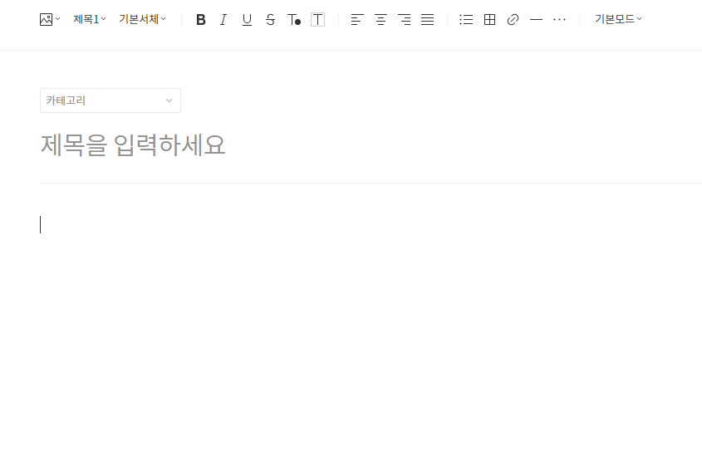Screen dimensions: 702x451
Task: Align text to the left
Action: pyautogui.click(x=357, y=20)
